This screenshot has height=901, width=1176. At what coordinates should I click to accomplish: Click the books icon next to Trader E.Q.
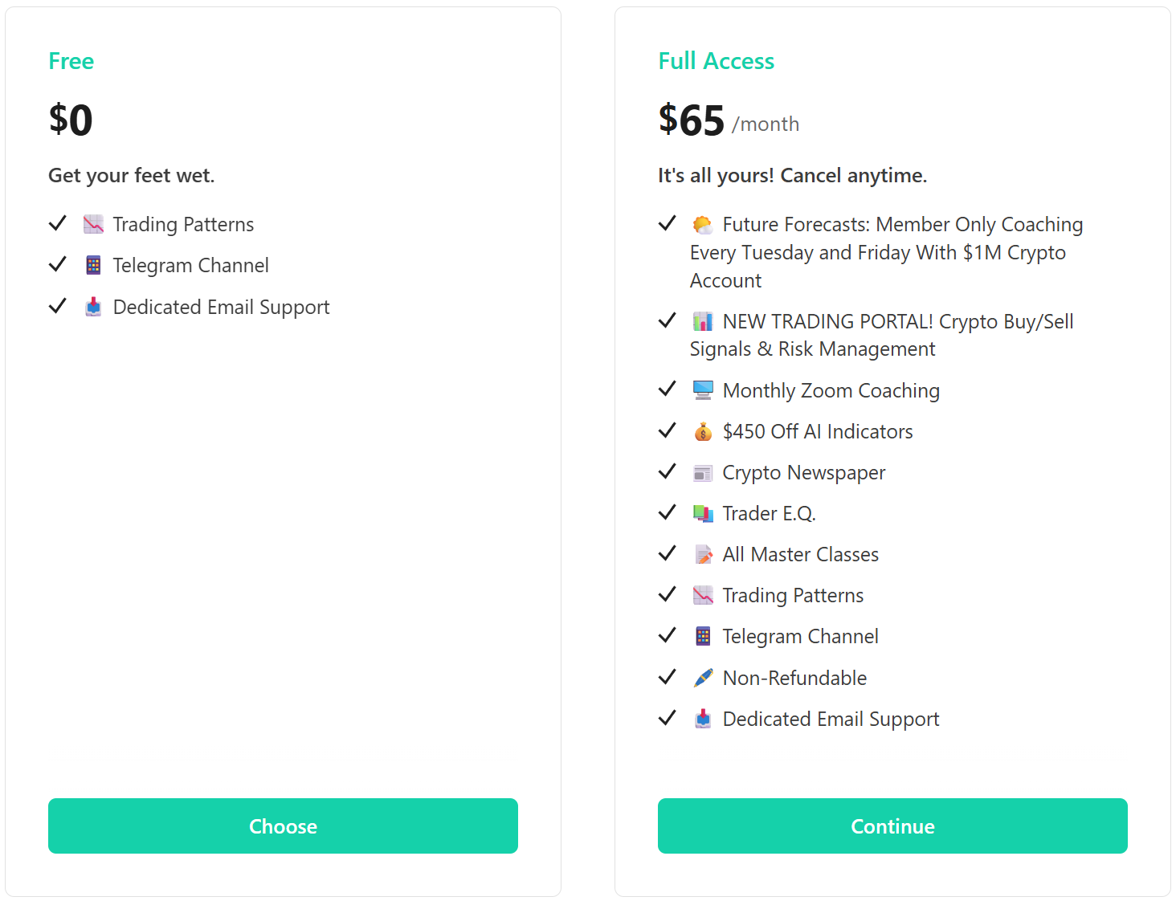pos(703,514)
